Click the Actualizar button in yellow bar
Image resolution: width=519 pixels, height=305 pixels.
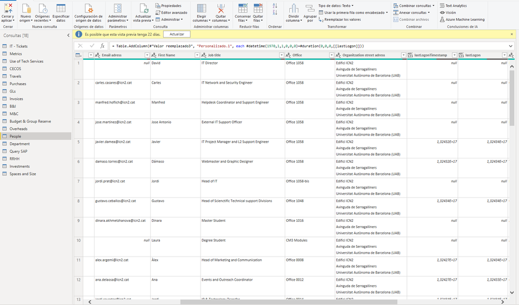point(177,34)
